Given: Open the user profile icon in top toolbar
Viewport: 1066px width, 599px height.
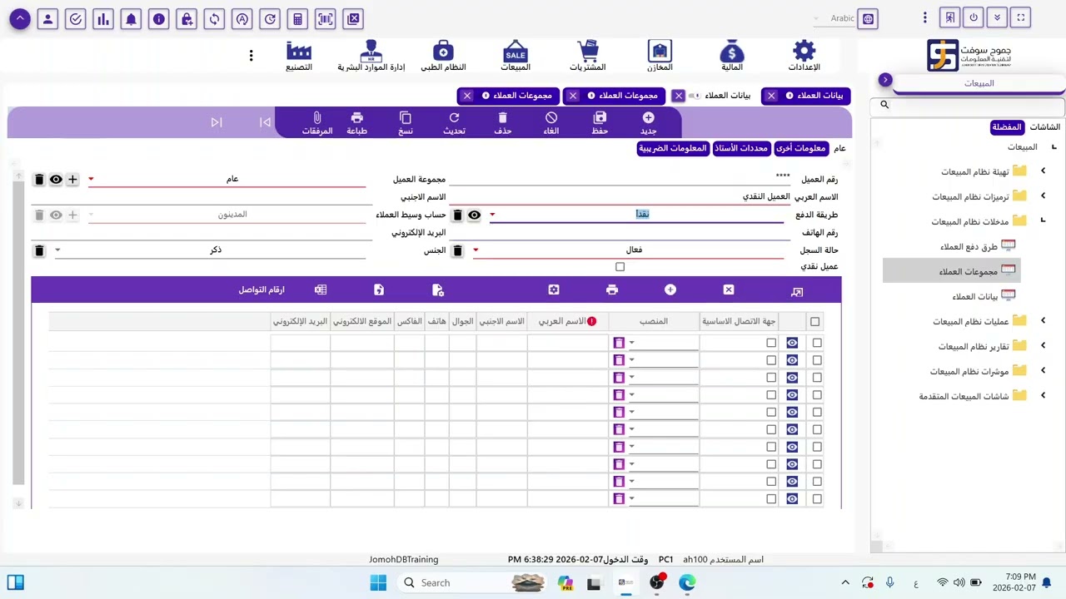Looking at the screenshot, I should (x=48, y=18).
